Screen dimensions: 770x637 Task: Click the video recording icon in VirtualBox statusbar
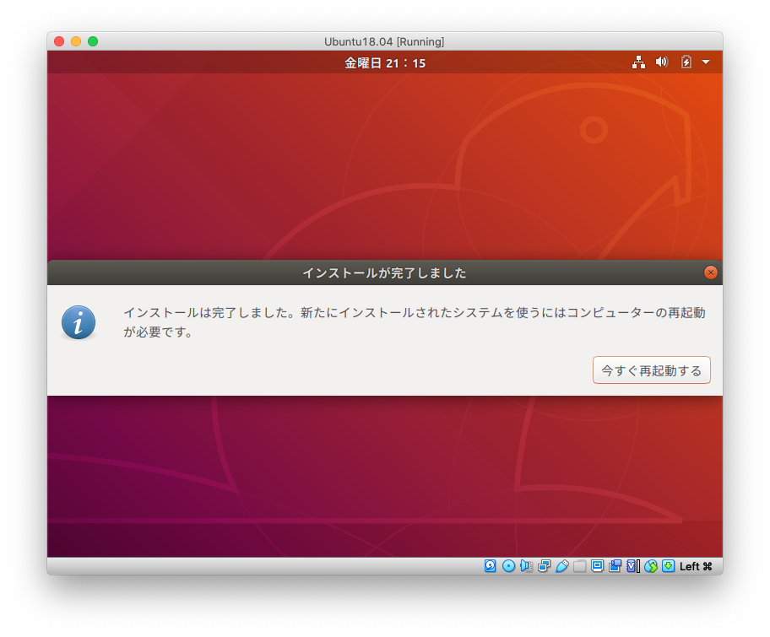point(614,566)
